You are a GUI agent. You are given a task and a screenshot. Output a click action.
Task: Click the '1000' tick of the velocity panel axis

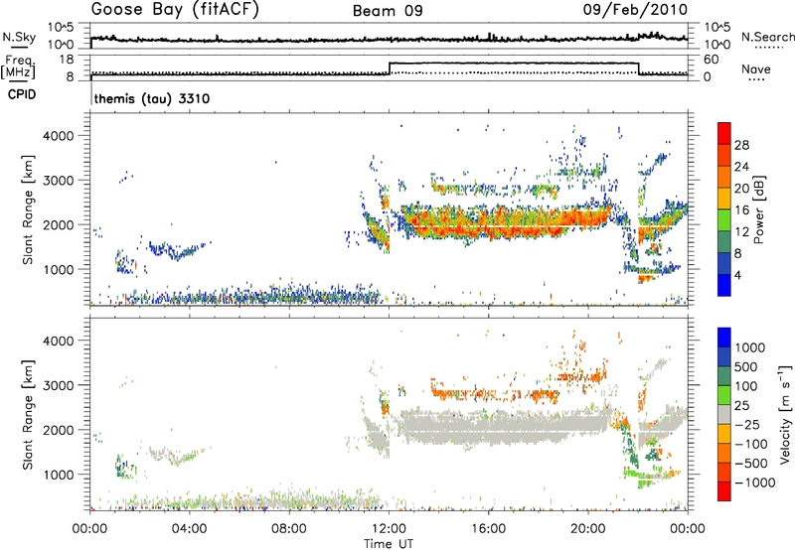pos(59,475)
